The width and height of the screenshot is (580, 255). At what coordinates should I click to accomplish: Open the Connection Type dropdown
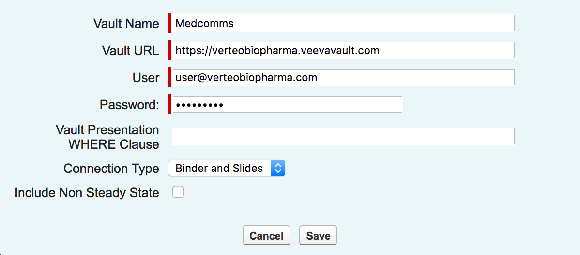[x=227, y=168]
